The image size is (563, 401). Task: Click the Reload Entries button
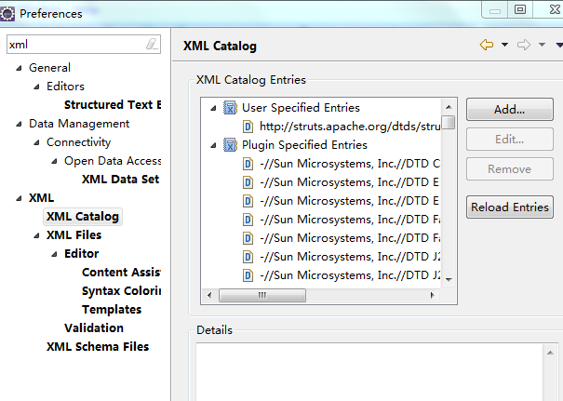click(x=510, y=207)
